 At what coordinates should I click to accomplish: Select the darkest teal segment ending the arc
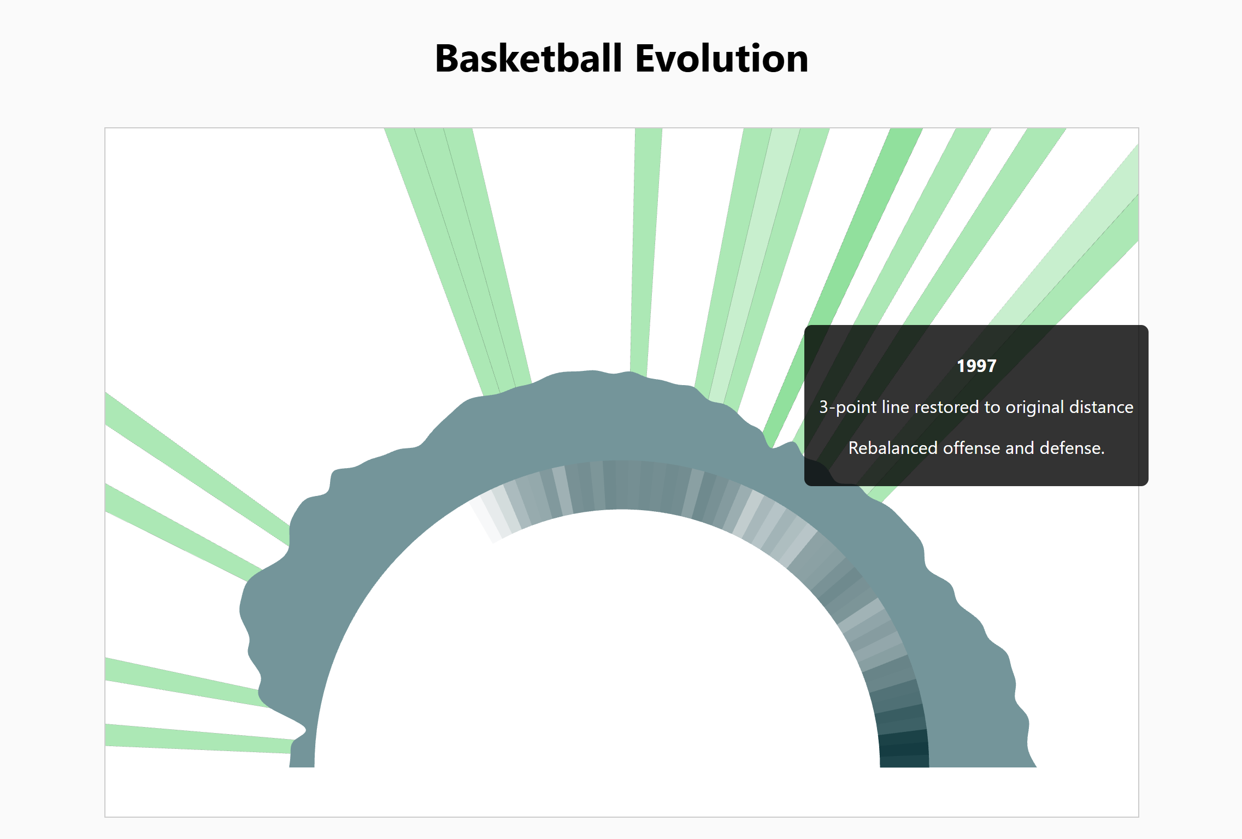coord(904,760)
